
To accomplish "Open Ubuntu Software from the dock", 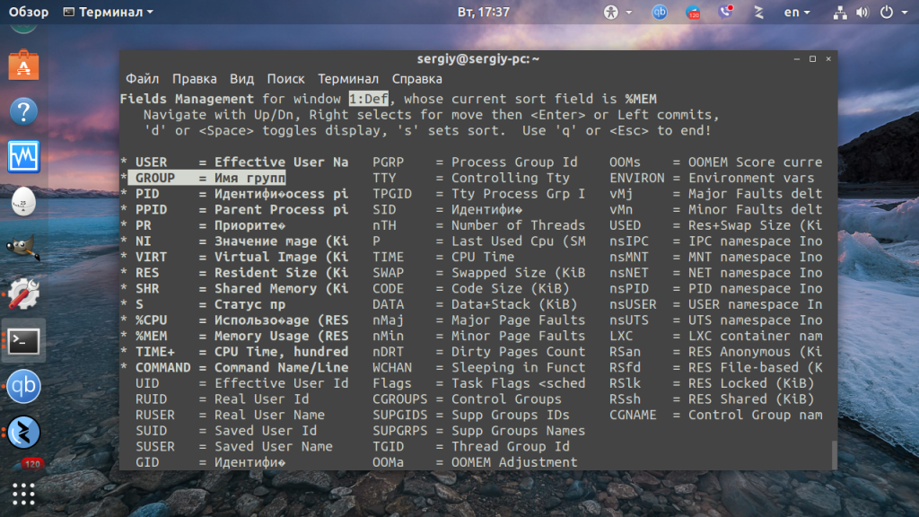I will (23, 65).
